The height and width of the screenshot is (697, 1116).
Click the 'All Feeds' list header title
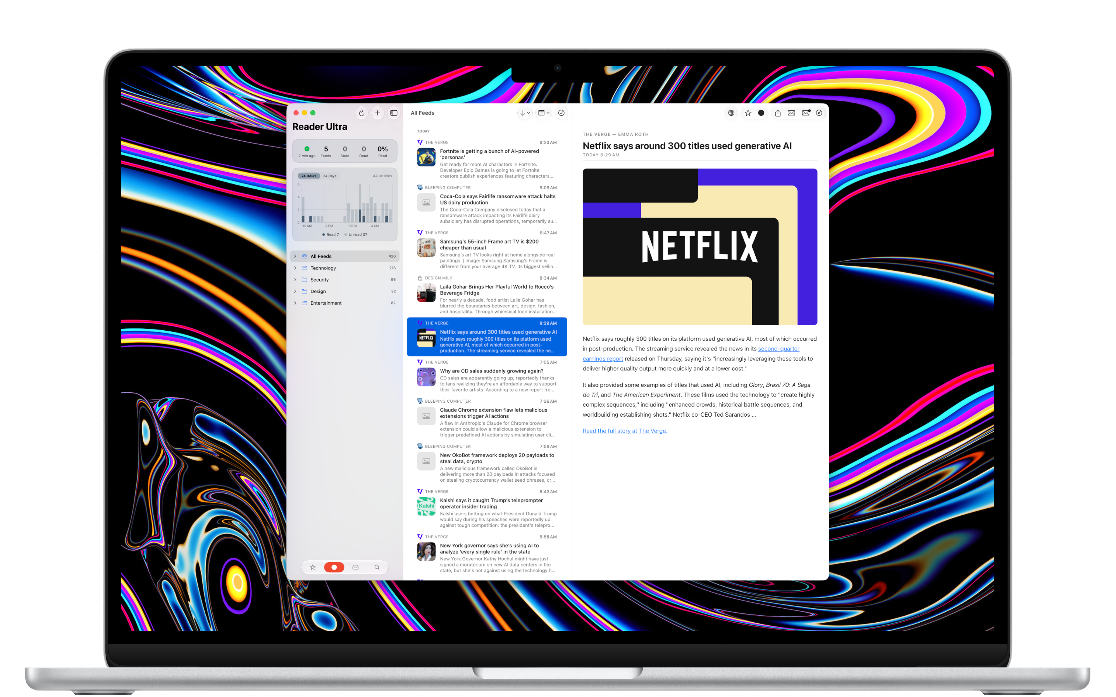(422, 113)
